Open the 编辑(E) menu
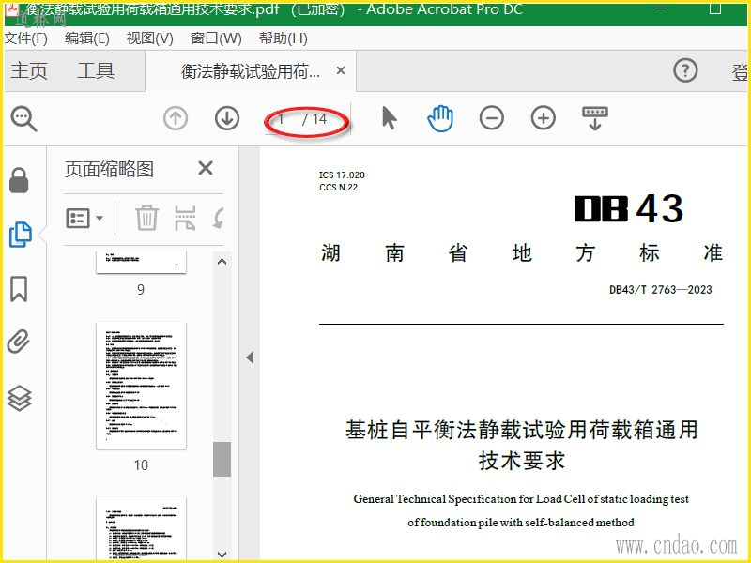751x563 pixels. click(87, 38)
